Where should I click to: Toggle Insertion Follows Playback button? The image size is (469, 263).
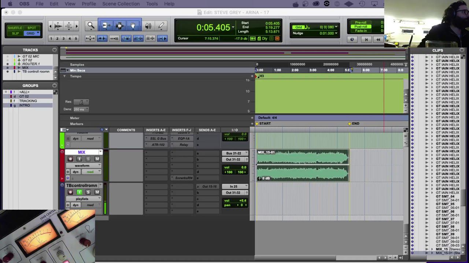tap(162, 38)
